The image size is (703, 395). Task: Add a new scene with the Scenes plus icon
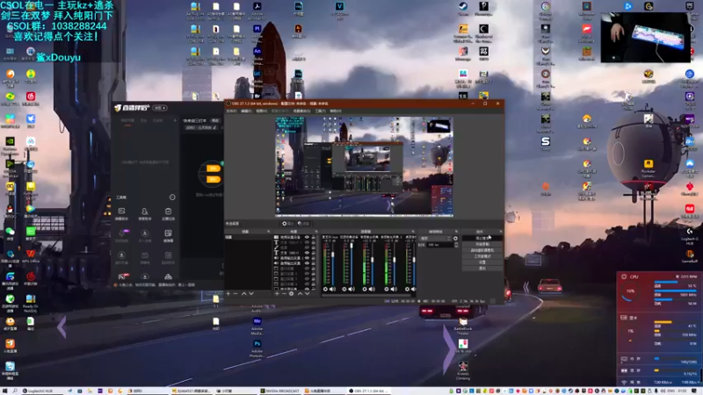228,292
